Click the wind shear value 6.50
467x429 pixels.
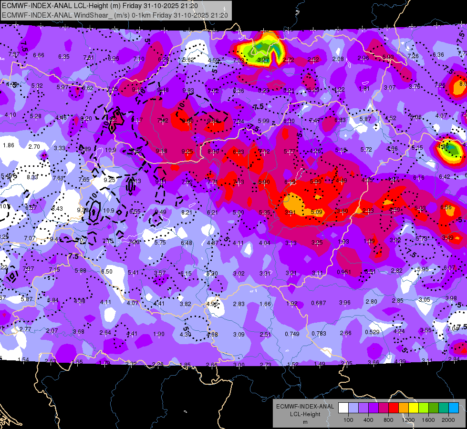click(107, 272)
